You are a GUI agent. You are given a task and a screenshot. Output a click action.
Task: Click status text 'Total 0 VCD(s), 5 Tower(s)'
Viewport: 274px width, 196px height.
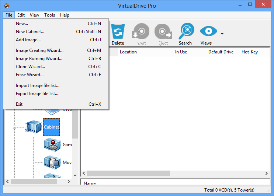pyautogui.click(x=229, y=190)
